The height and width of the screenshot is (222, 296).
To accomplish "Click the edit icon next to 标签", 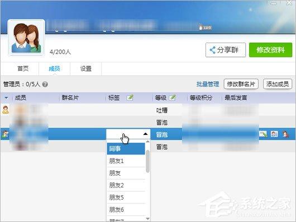I will 130,98.
